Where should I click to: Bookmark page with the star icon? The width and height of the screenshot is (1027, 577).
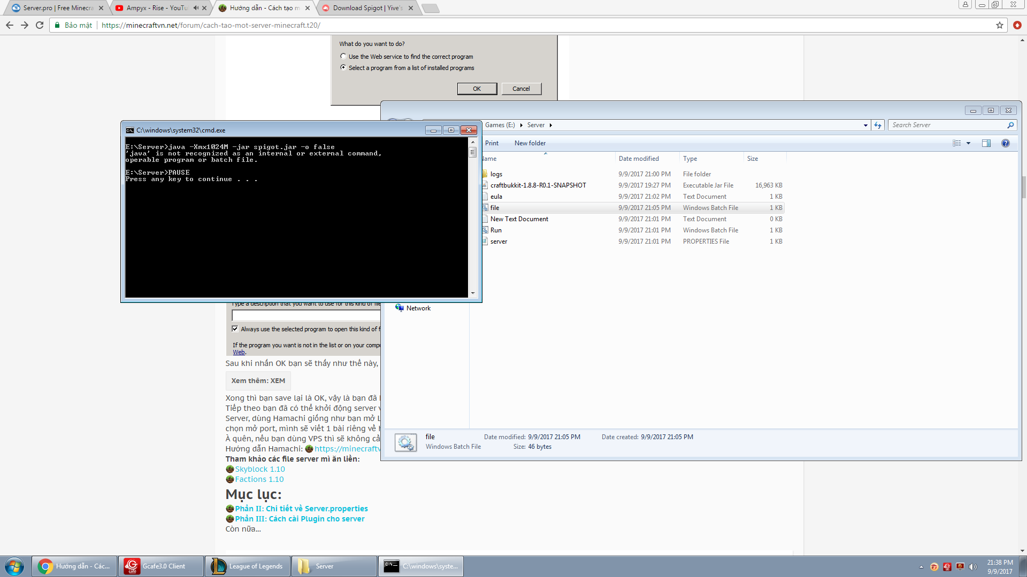(x=999, y=25)
